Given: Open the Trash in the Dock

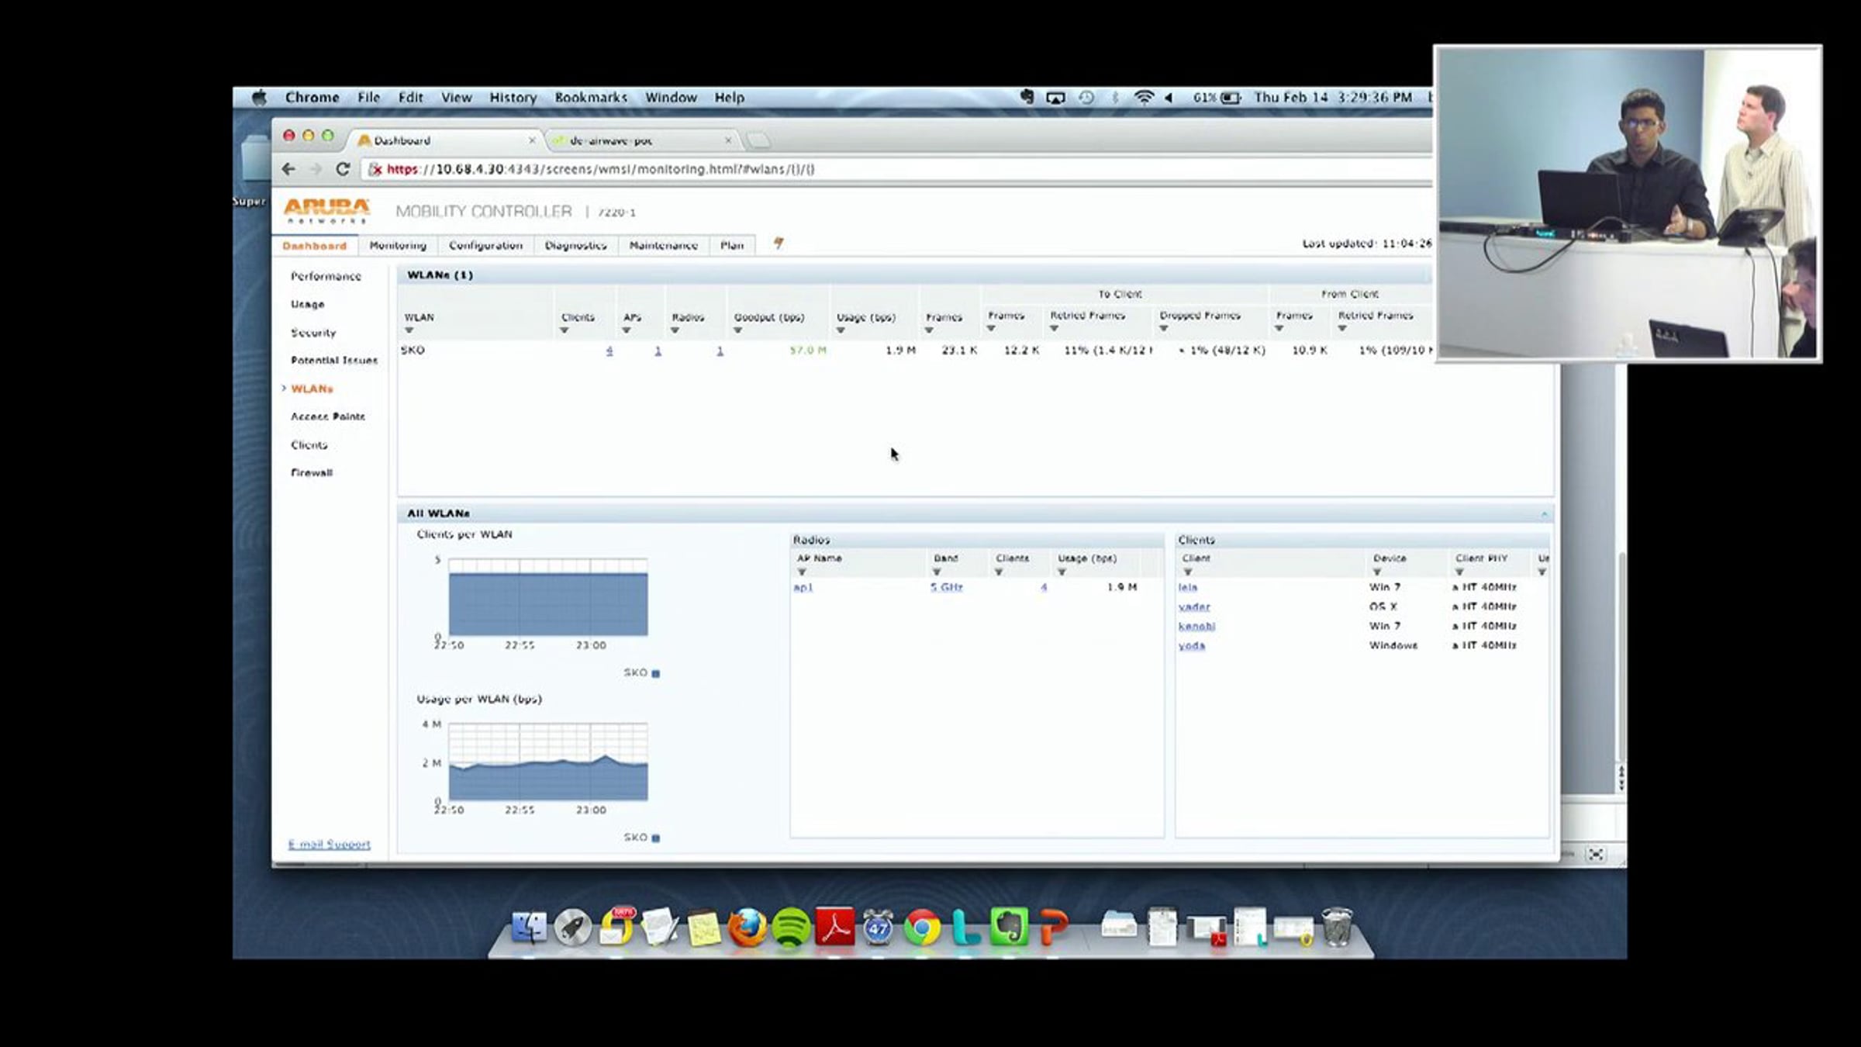Looking at the screenshot, I should tap(1337, 928).
